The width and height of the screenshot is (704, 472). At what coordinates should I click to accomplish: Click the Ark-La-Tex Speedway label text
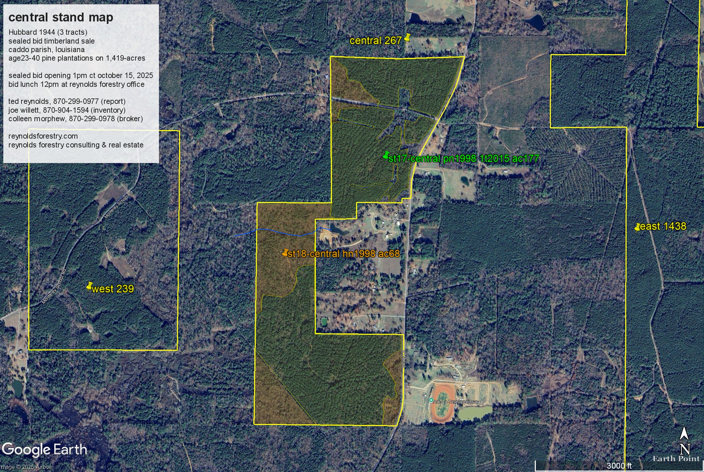456,402
